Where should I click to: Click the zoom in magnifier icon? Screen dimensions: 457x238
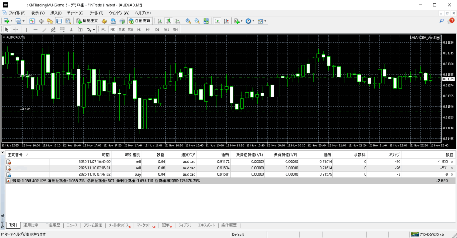(x=188, y=21)
